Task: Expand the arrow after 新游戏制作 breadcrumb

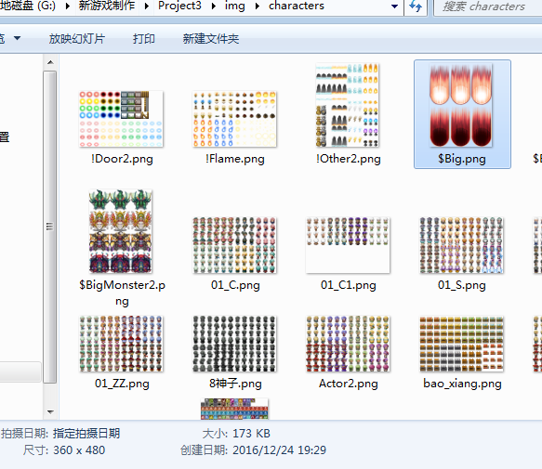Action: (x=147, y=6)
